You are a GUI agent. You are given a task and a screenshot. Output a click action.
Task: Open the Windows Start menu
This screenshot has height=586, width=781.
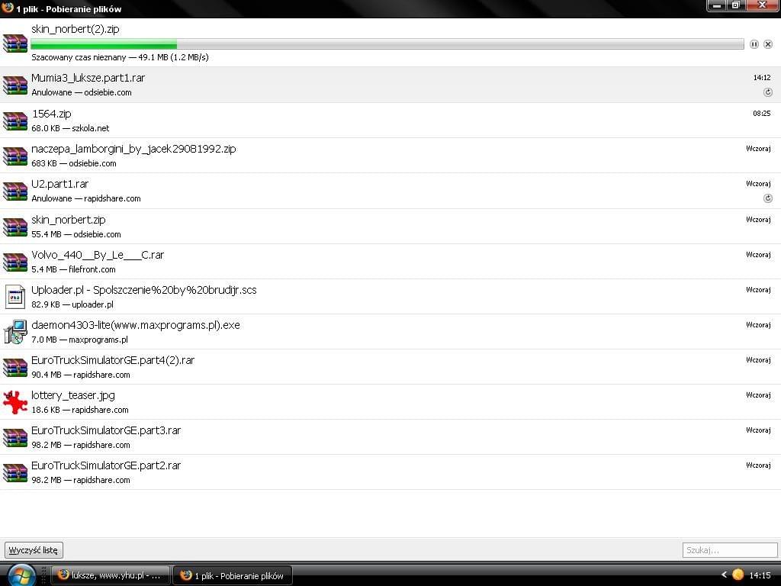coord(21,575)
